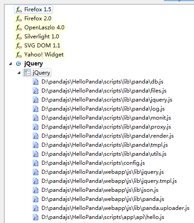Select the jquery.tmpl.js file entry
This screenshot has width=194, height=223.
pyautogui.click(x=109, y=181)
